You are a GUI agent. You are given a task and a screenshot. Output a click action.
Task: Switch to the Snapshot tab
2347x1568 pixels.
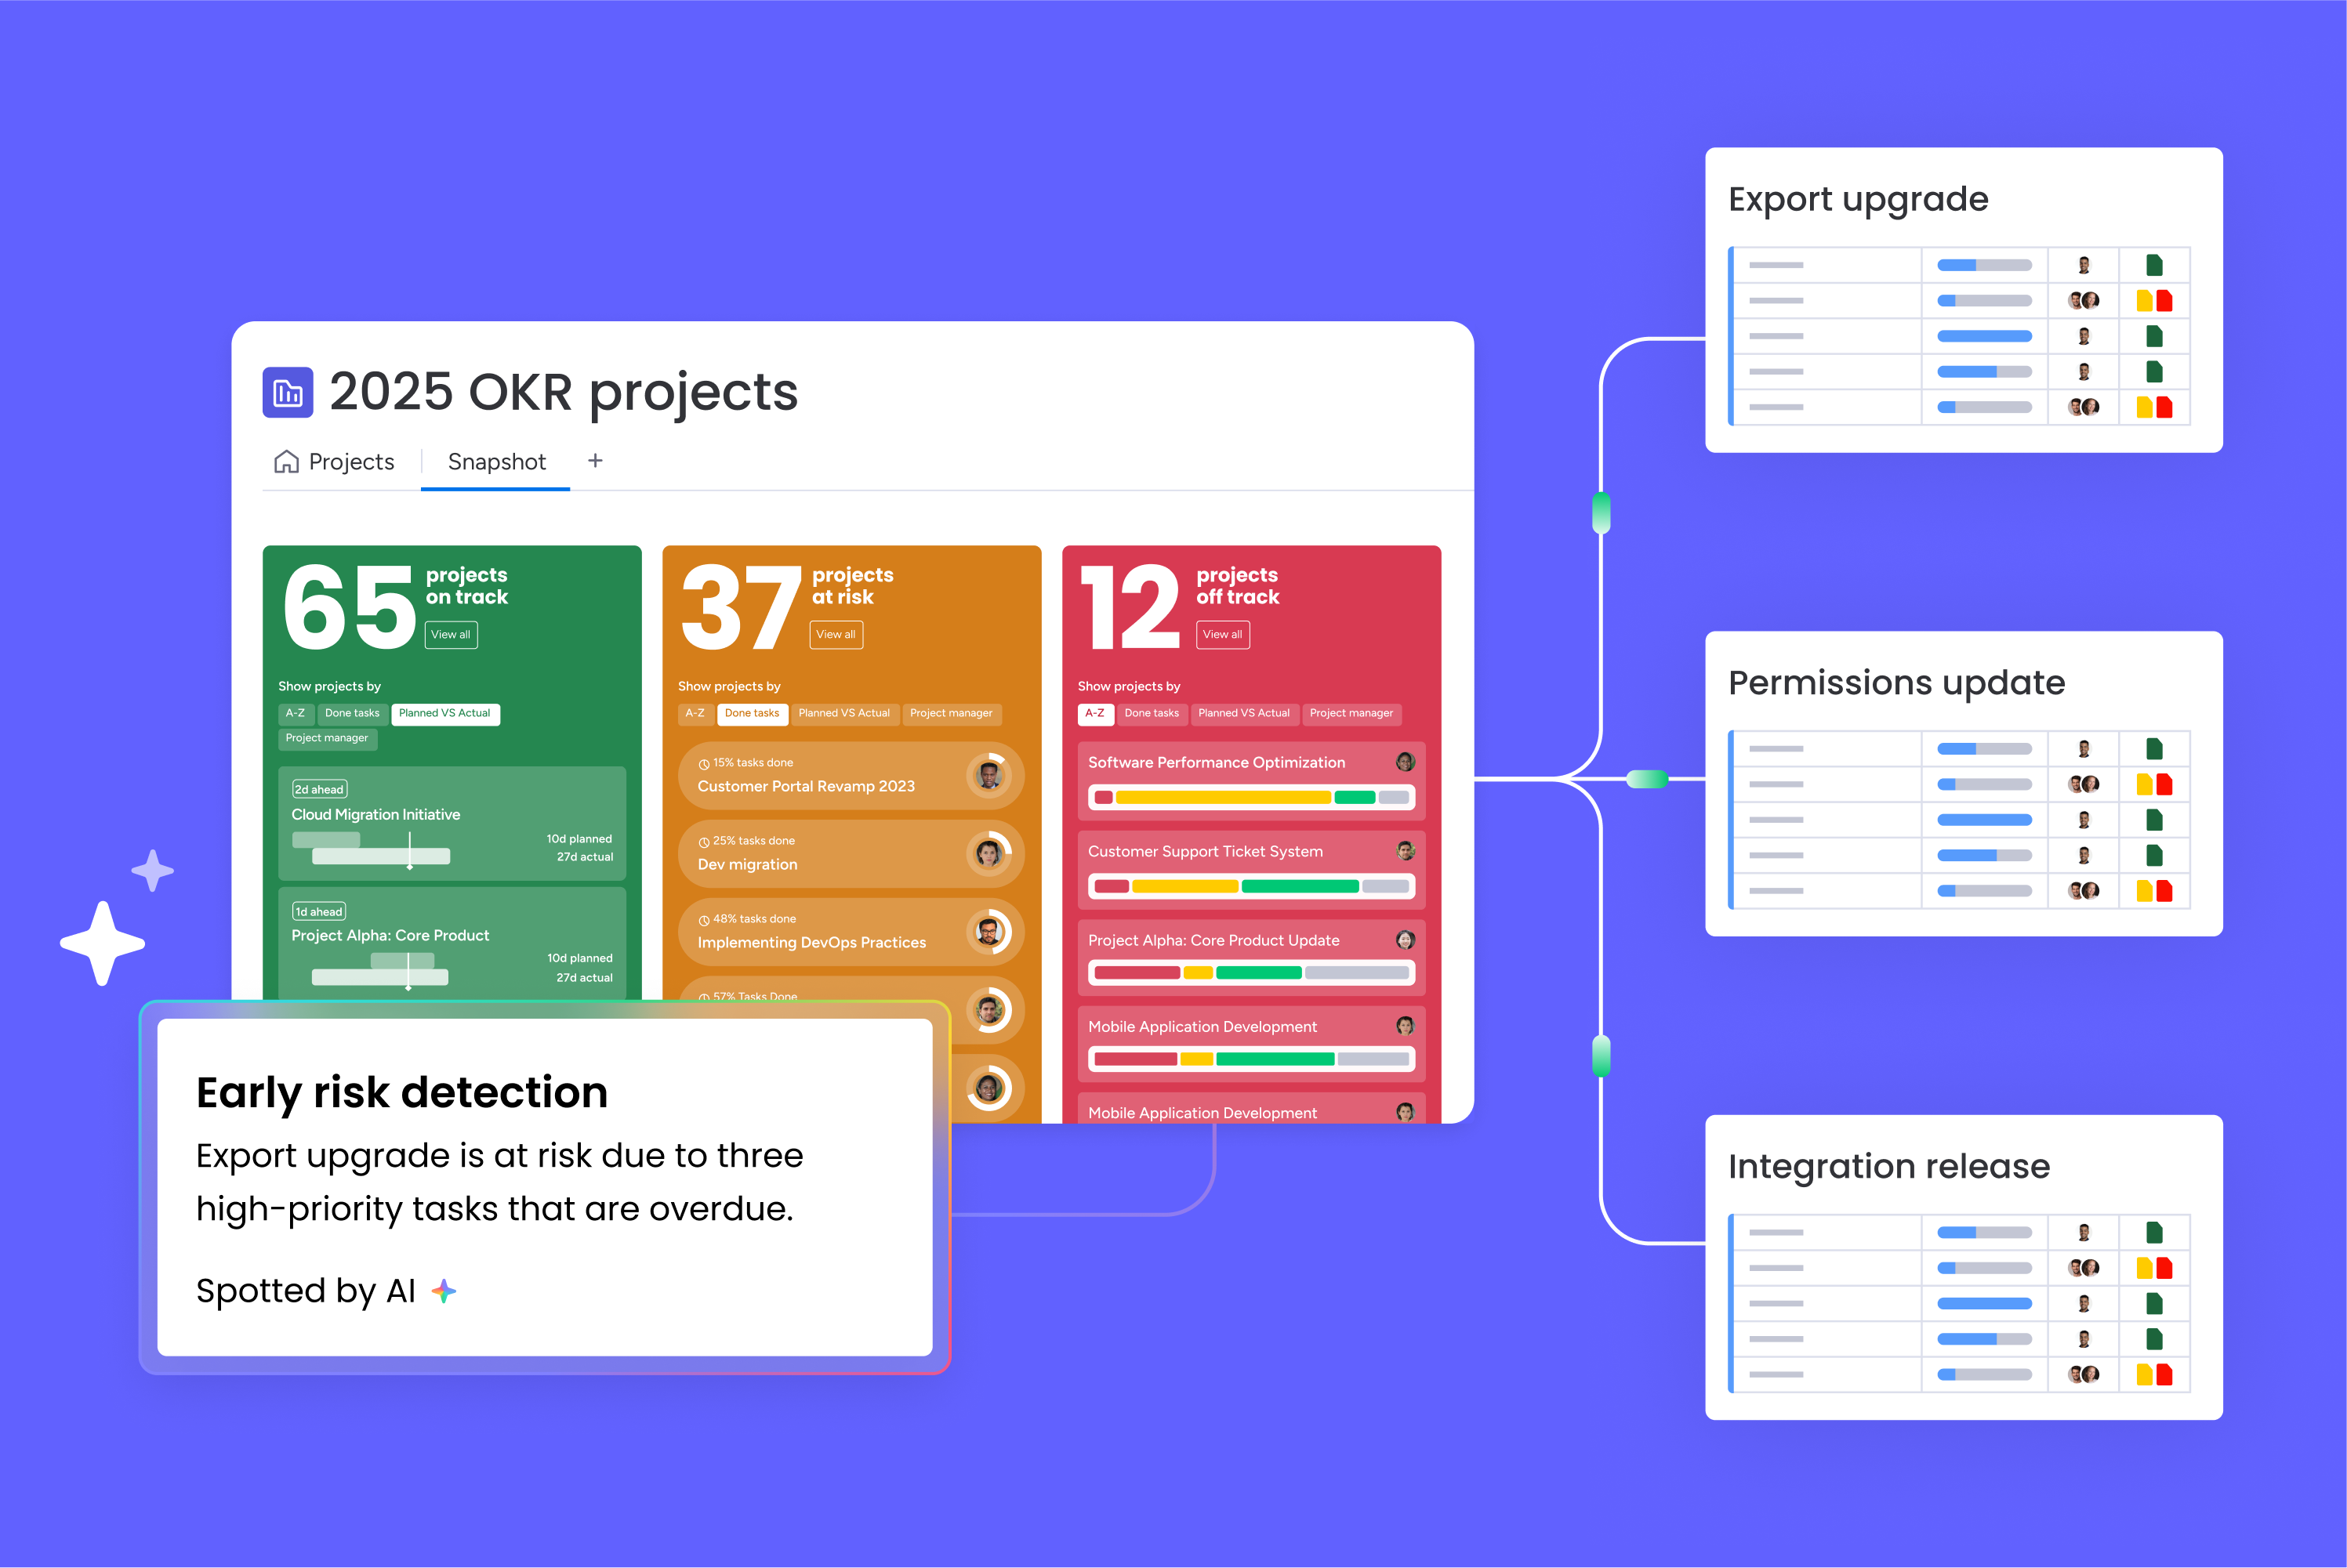coord(496,462)
